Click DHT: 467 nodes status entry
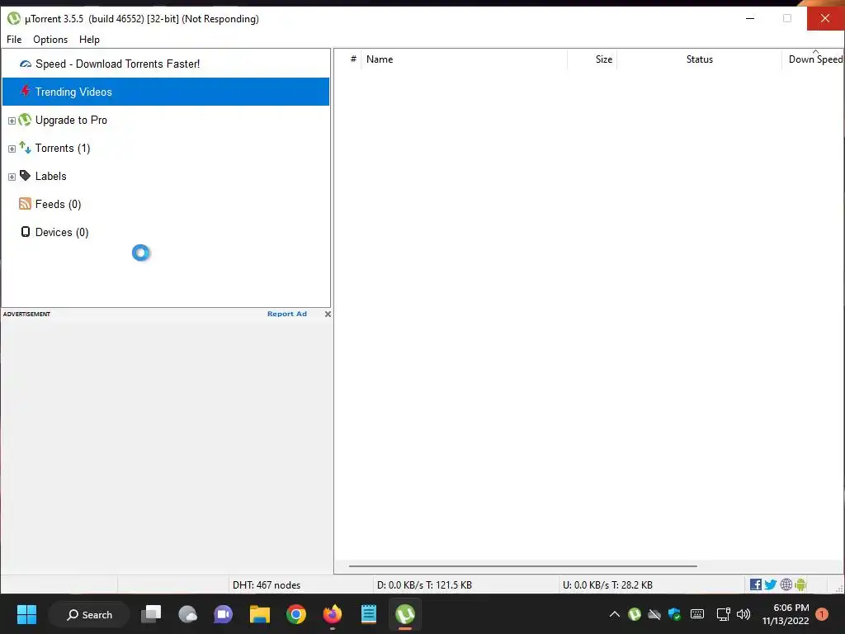The height and width of the screenshot is (634, 845). tap(267, 585)
